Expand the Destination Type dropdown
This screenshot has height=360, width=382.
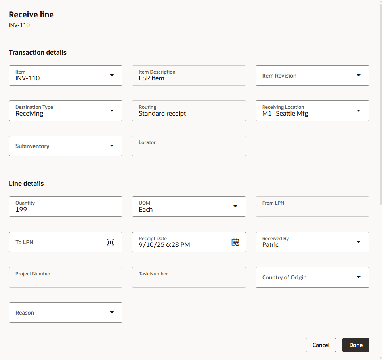coord(112,110)
